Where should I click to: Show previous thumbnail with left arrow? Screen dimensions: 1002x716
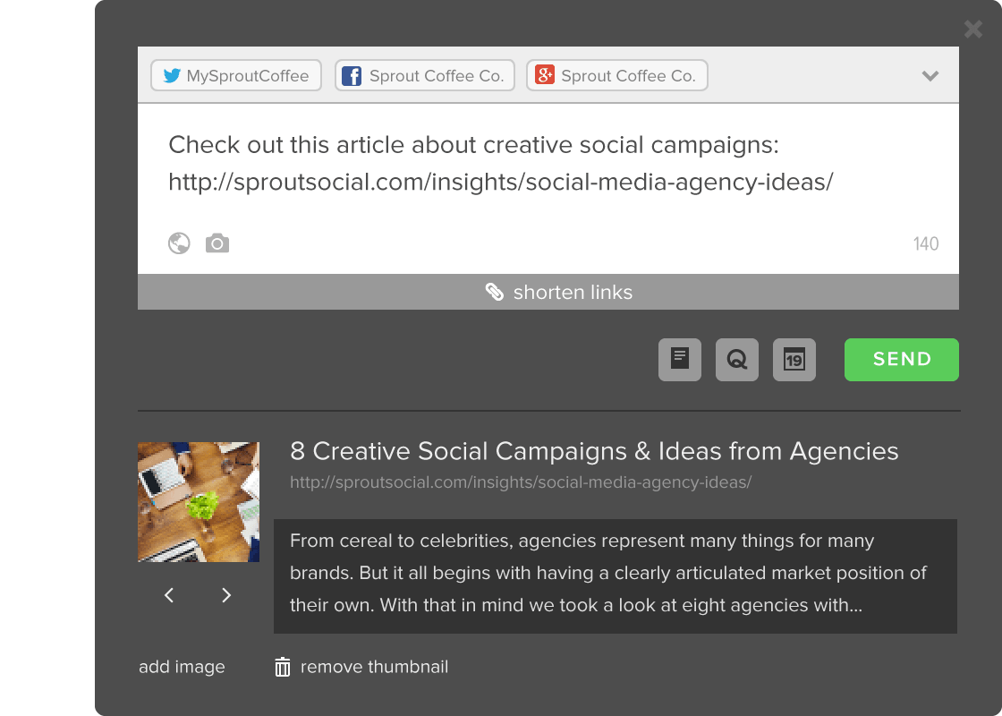coord(169,595)
